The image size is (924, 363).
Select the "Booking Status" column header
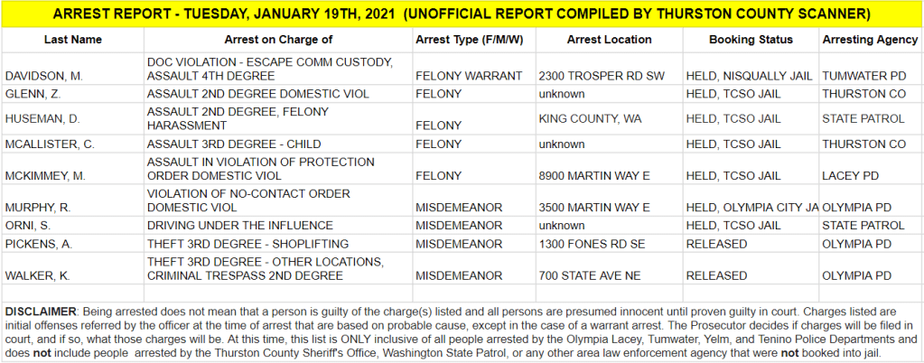751,40
